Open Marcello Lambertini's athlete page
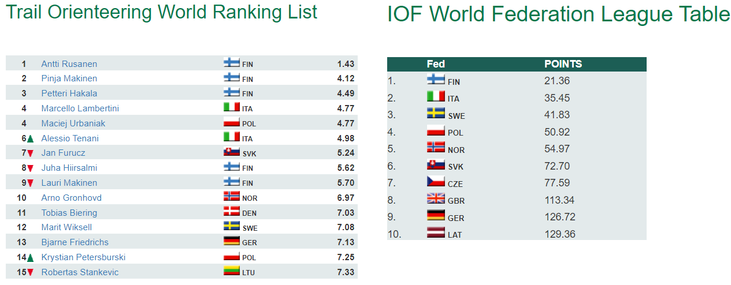Viewport: 731px width, 285px height. [x=80, y=108]
